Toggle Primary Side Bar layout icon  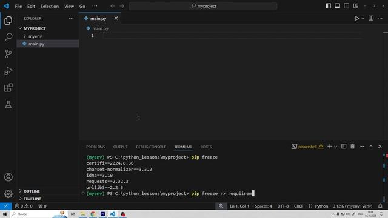pyautogui.click(x=328, y=6)
